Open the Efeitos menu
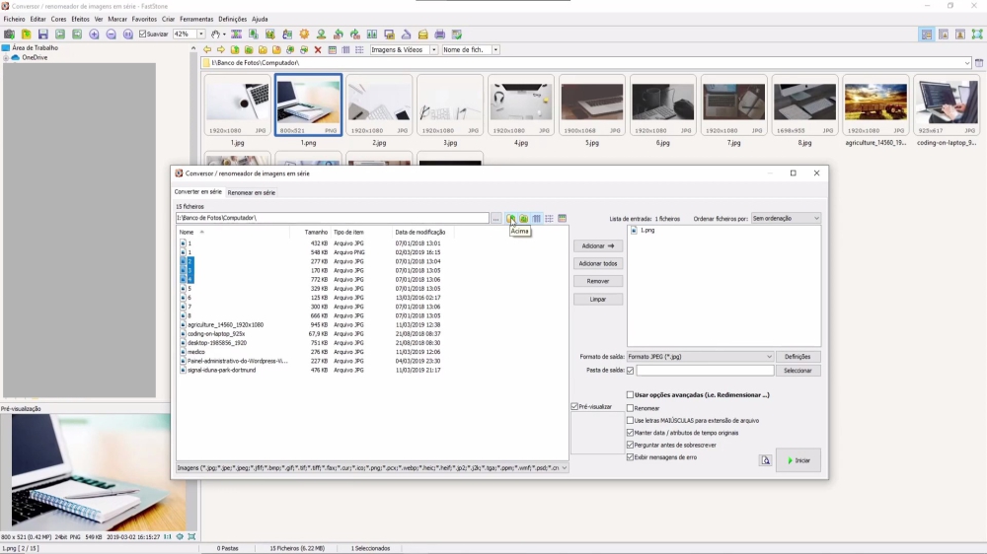Screen dimensions: 987x554 (x=80, y=19)
